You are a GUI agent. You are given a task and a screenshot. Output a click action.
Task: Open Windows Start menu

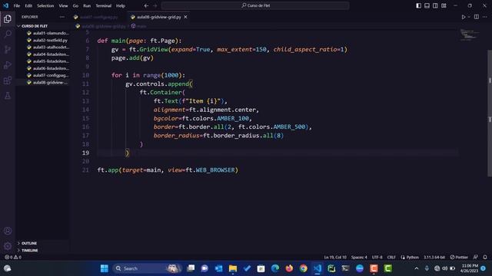[105, 268]
